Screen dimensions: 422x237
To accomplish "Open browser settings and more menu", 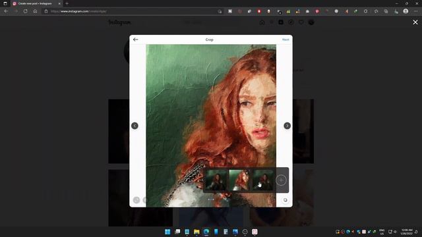I will click(x=415, y=11).
